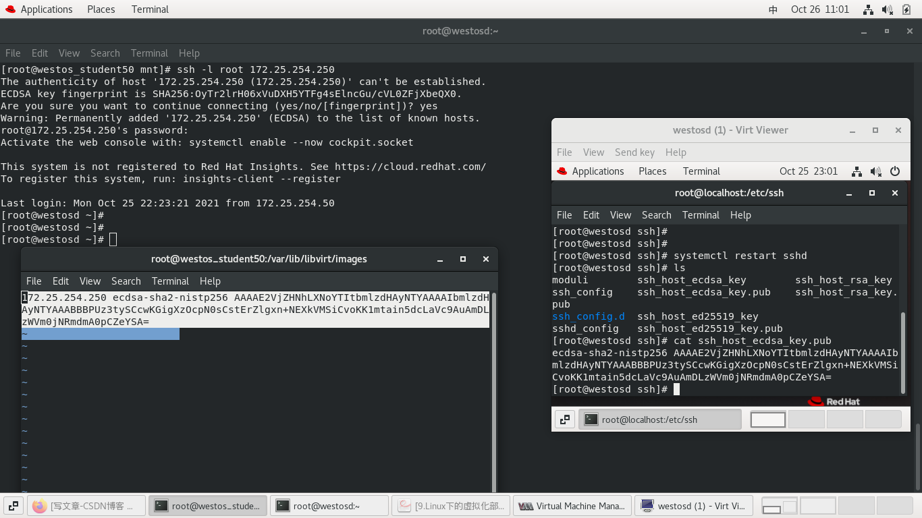Click the guest VM volume icon
Viewport: 922px width, 518px height.
pos(876,171)
